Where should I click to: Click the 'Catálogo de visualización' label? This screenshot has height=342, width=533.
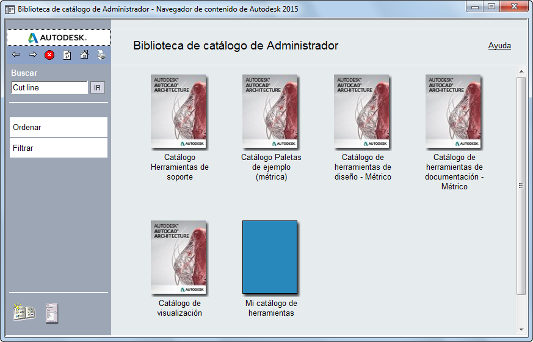click(x=179, y=308)
